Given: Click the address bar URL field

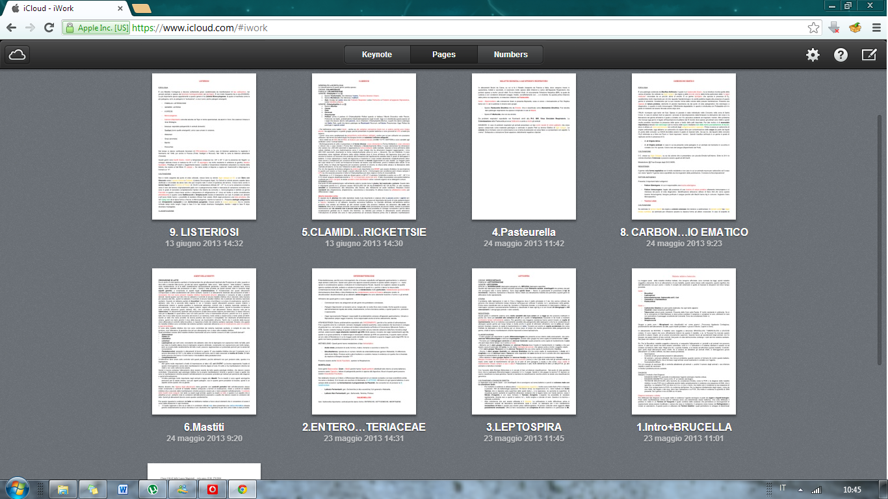Looking at the screenshot, I should coord(468,28).
